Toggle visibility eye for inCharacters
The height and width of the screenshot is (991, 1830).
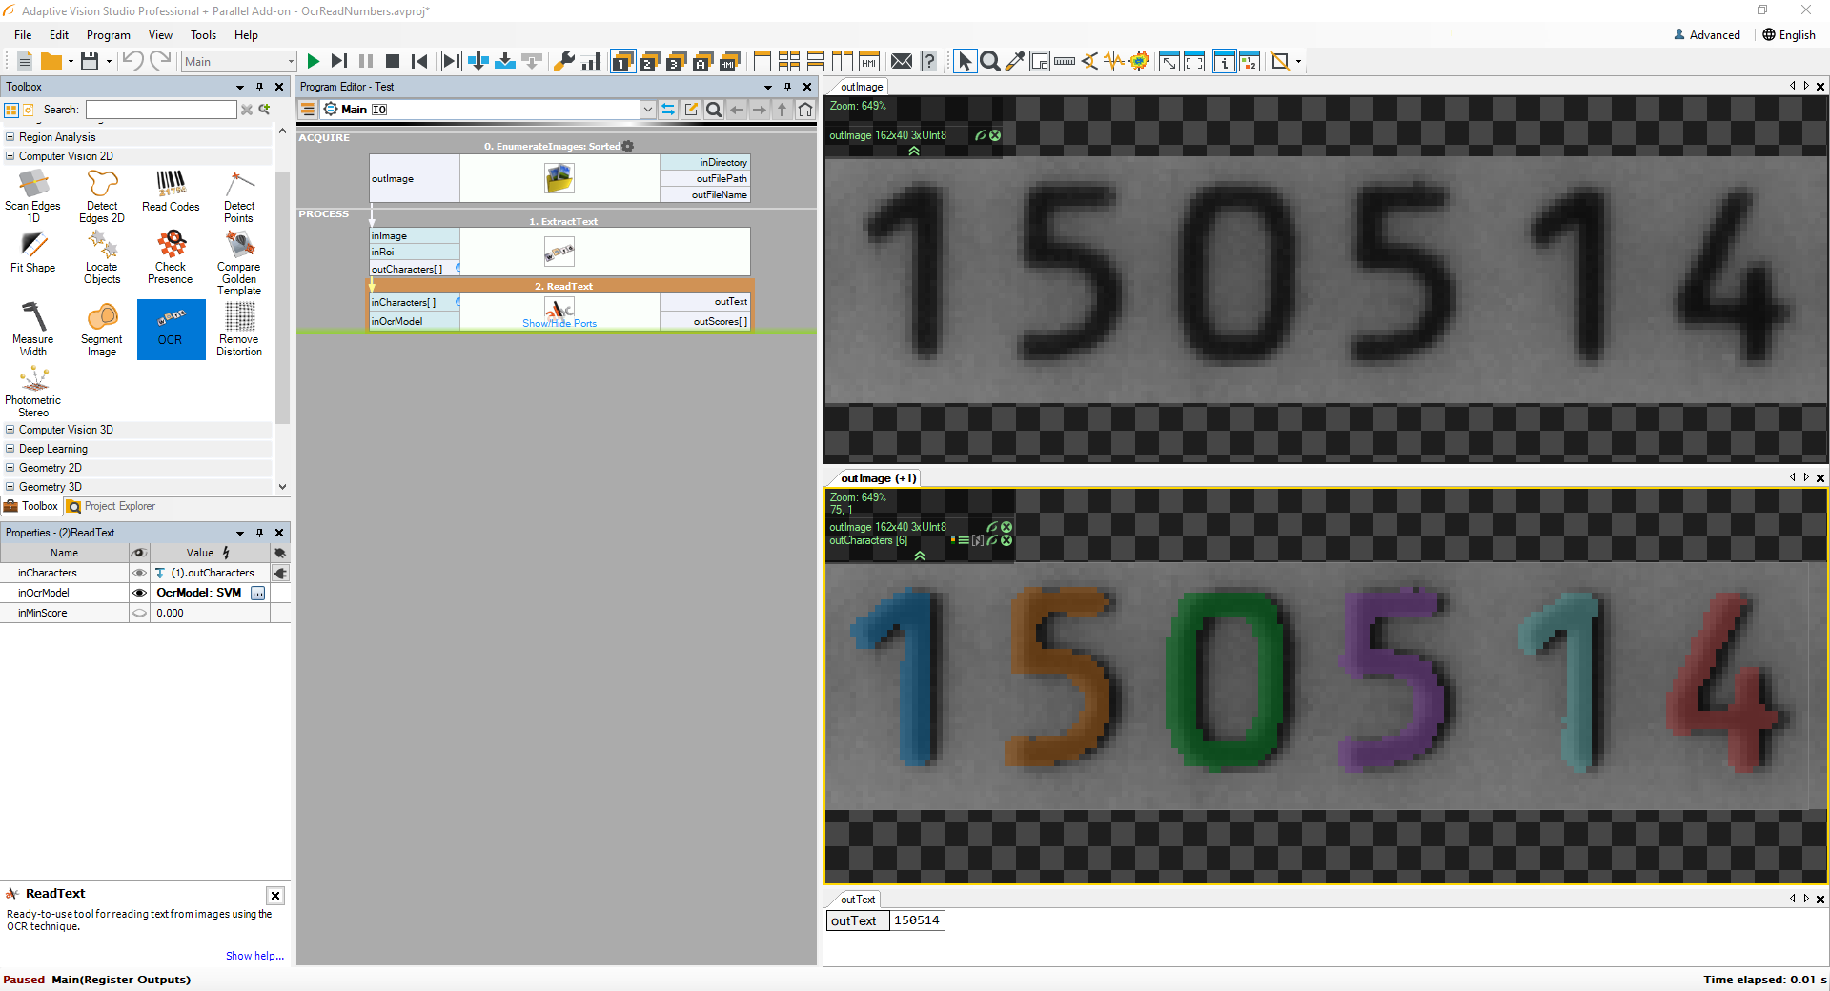pos(139,573)
